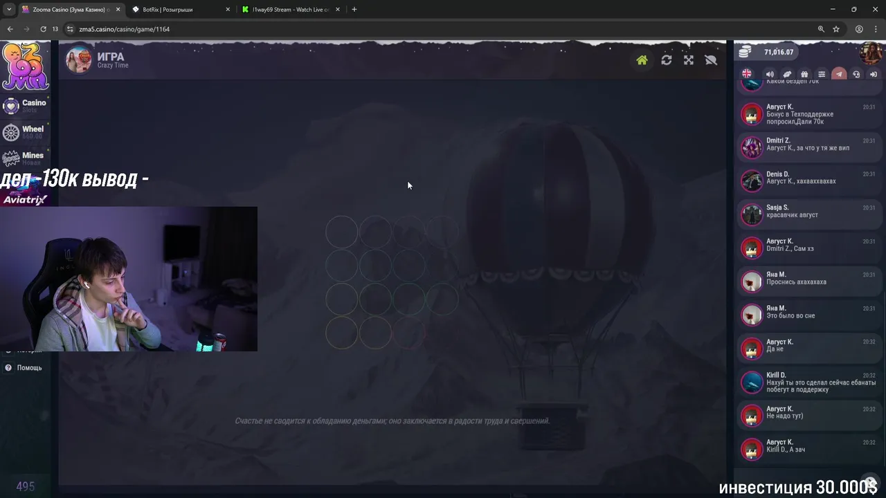Click the Crazy Time game thumbnail

click(x=78, y=60)
